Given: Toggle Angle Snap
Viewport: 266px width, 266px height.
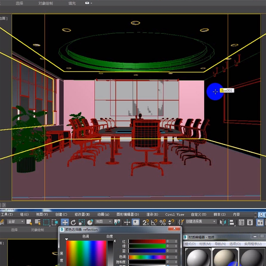Looking at the screenshot, I should [154, 222].
